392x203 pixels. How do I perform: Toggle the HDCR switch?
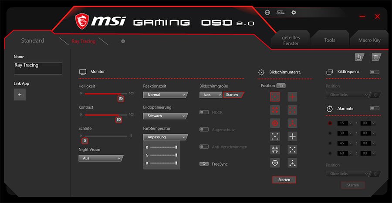204,112
